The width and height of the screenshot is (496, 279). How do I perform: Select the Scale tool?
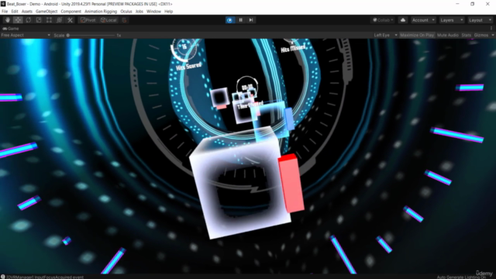[39, 20]
